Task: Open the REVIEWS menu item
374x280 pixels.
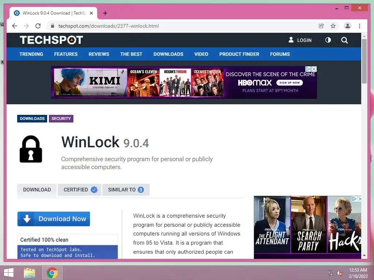Action: coord(99,54)
